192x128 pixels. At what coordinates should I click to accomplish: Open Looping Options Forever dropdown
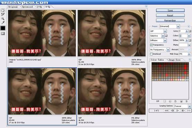click(190, 106)
